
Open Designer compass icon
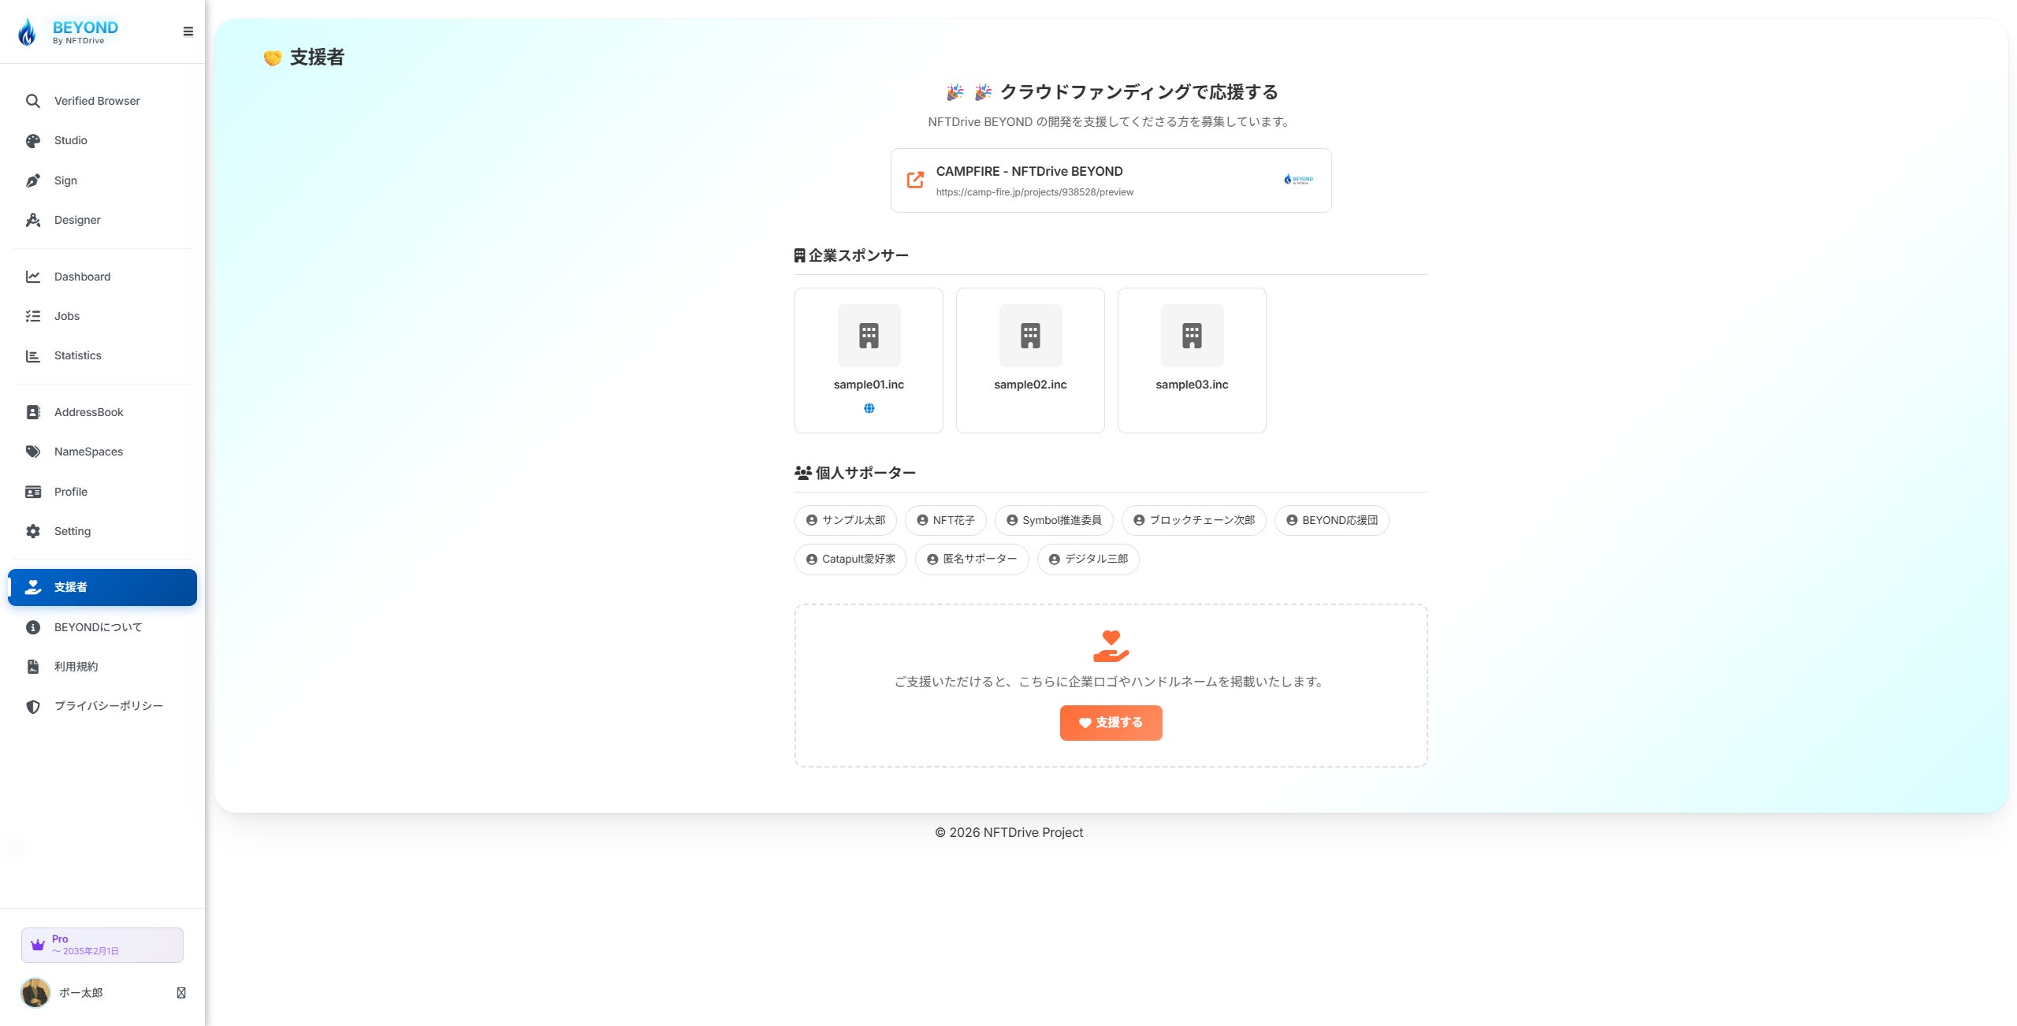click(x=32, y=220)
